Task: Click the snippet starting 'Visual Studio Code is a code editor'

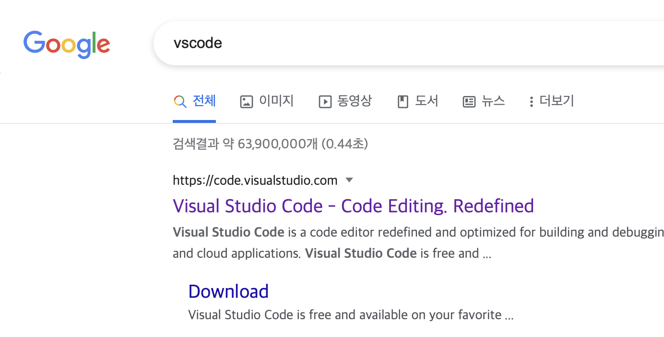Action: [418, 243]
